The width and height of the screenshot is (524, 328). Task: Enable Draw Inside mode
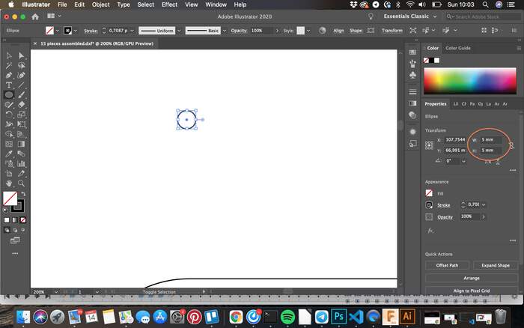tap(23, 230)
